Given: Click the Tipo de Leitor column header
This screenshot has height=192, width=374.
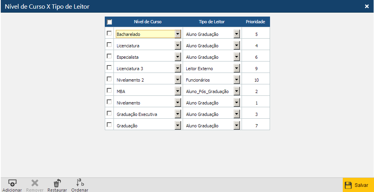Looking at the screenshot, I should pyautogui.click(x=212, y=22).
